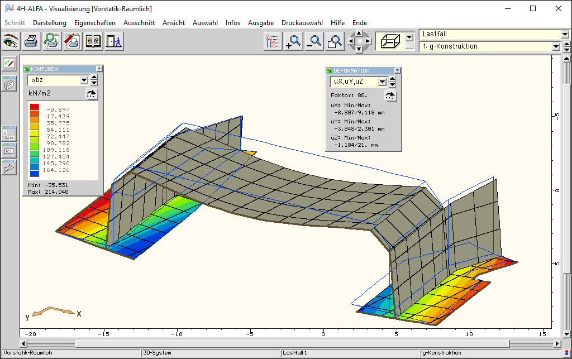
Task: Open print preview with magnifier-printer icon
Action: pos(51,41)
